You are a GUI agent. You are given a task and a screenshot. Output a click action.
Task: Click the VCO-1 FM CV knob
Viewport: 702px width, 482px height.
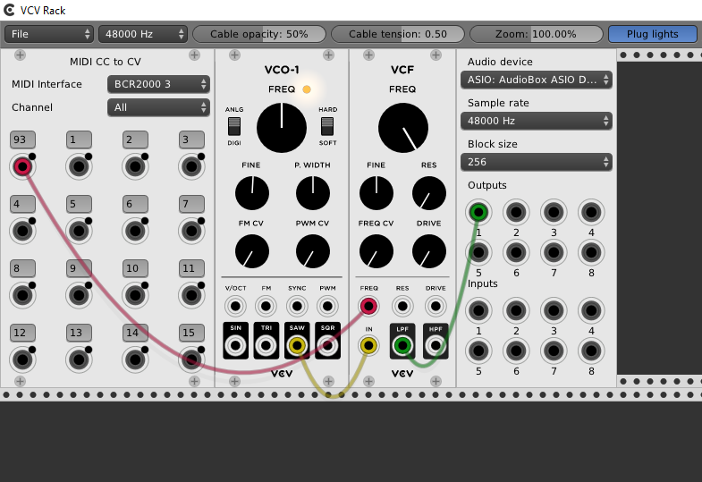252,251
